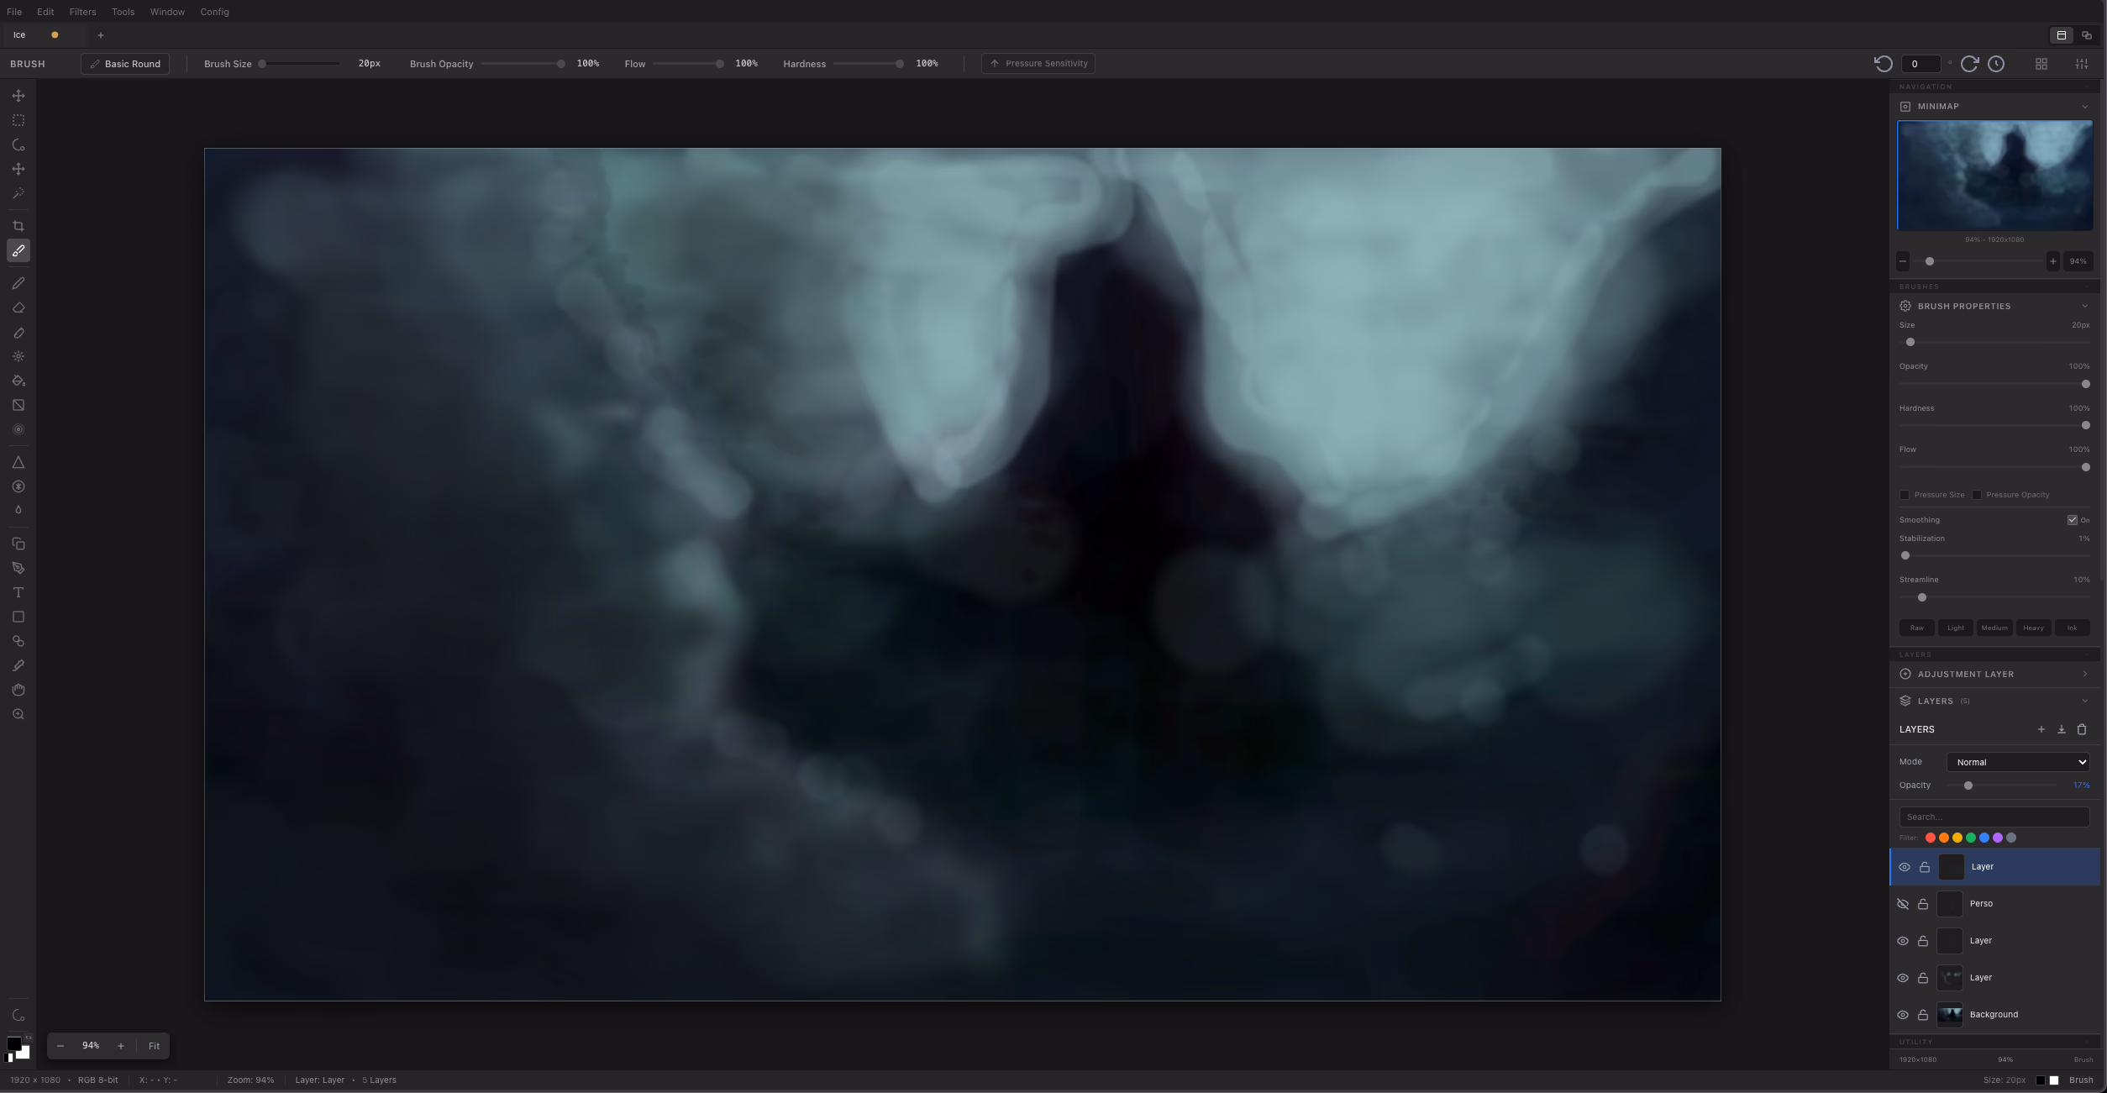Hide the selected top Layer
Screen dimensions: 2107x1093
(1905, 867)
